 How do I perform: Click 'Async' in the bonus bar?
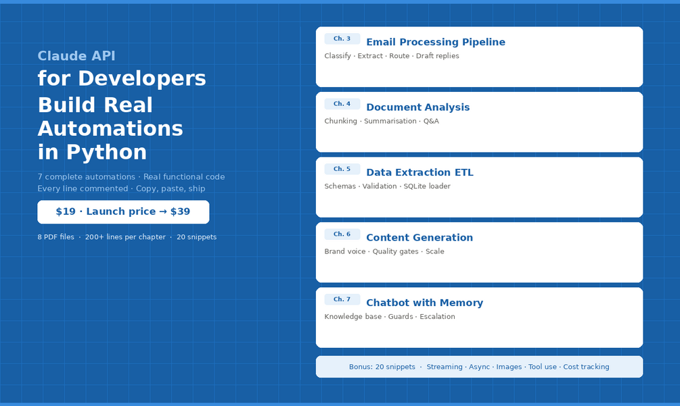[x=479, y=367]
